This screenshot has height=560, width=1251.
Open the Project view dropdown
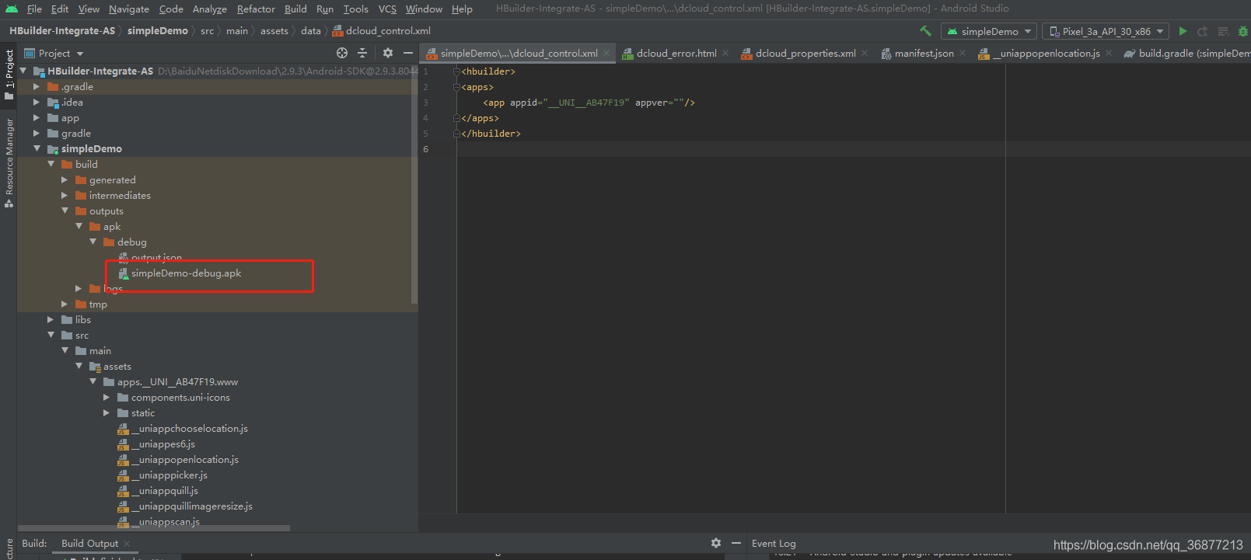pos(54,54)
